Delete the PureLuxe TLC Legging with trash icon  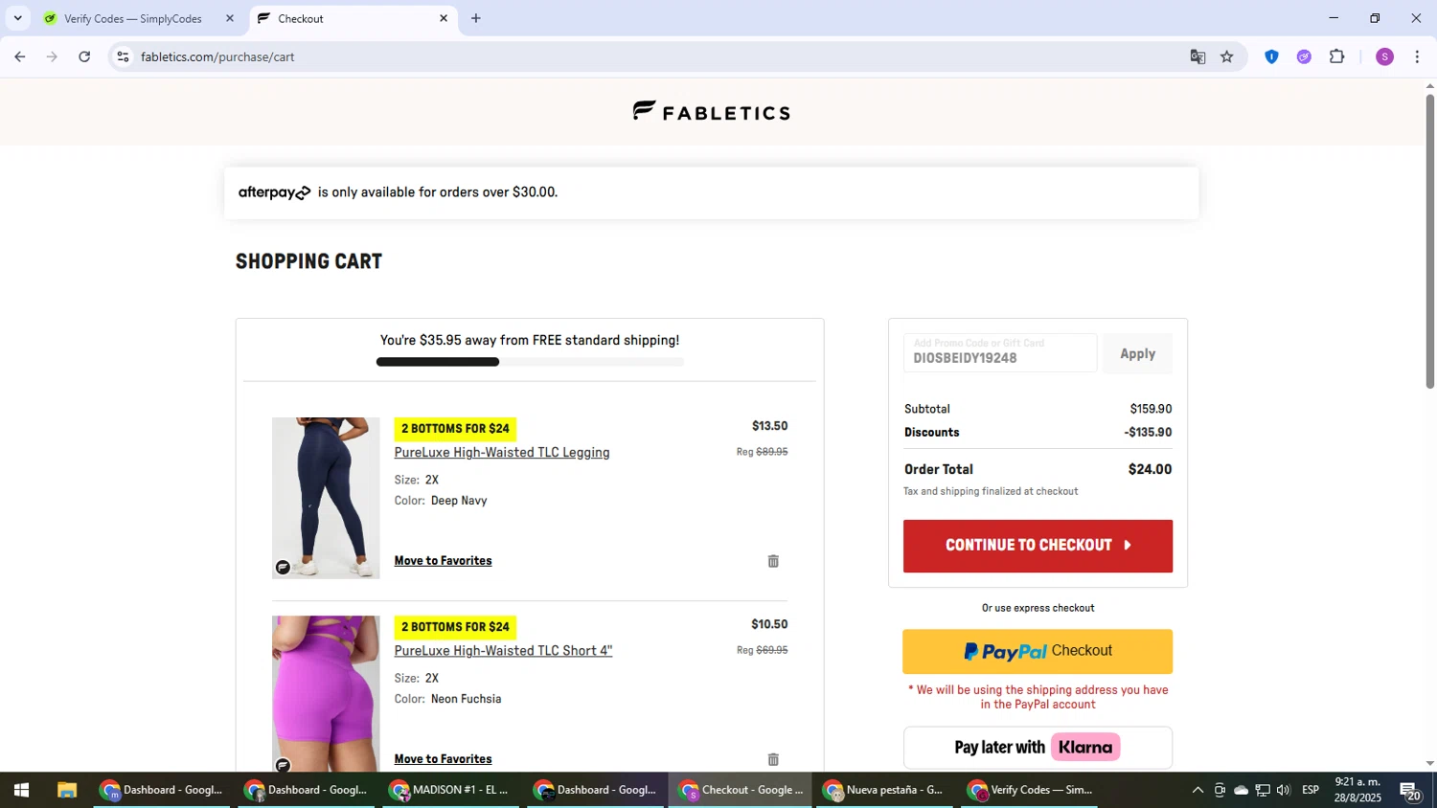click(x=773, y=561)
